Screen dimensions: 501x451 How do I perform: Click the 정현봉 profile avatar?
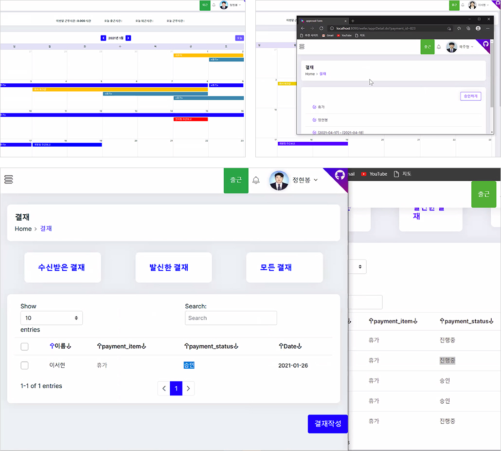279,180
